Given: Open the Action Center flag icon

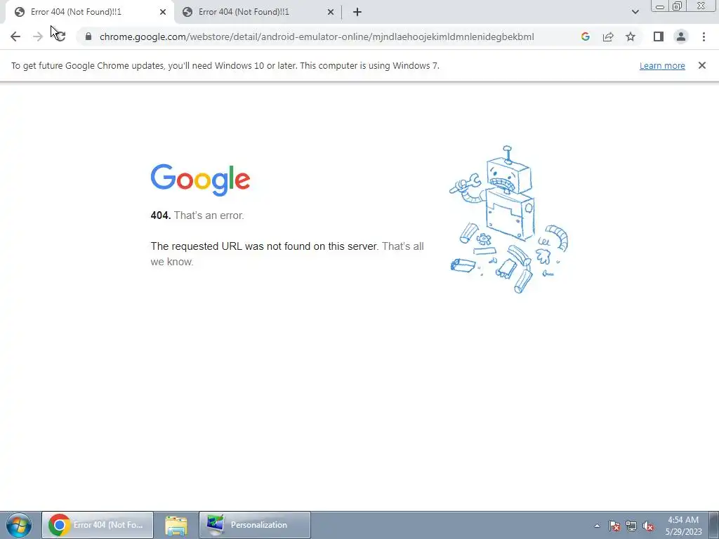Looking at the screenshot, I should tap(614, 526).
